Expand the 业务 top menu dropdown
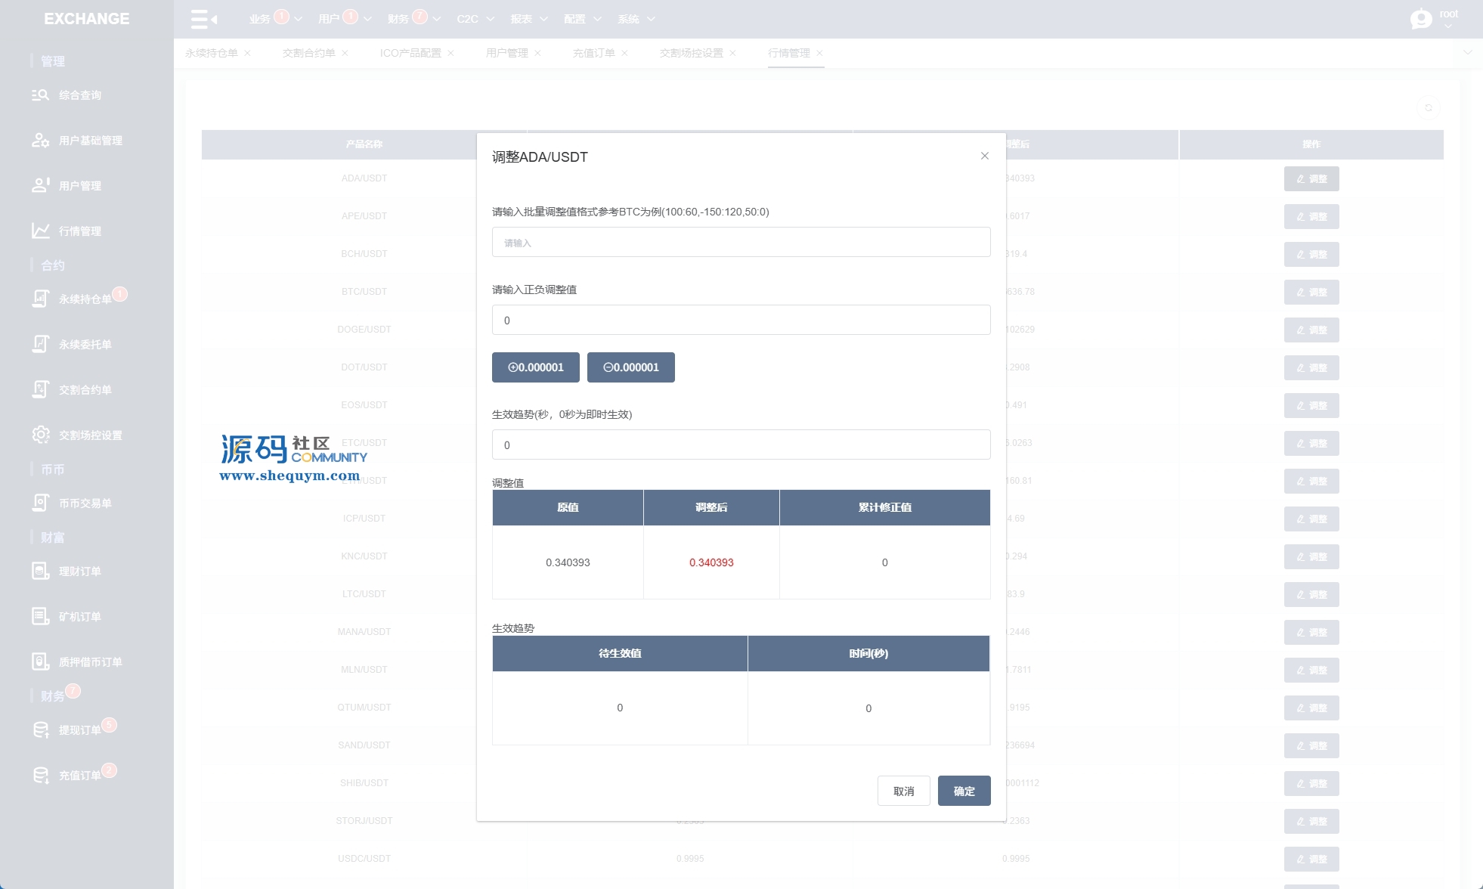 298,19
